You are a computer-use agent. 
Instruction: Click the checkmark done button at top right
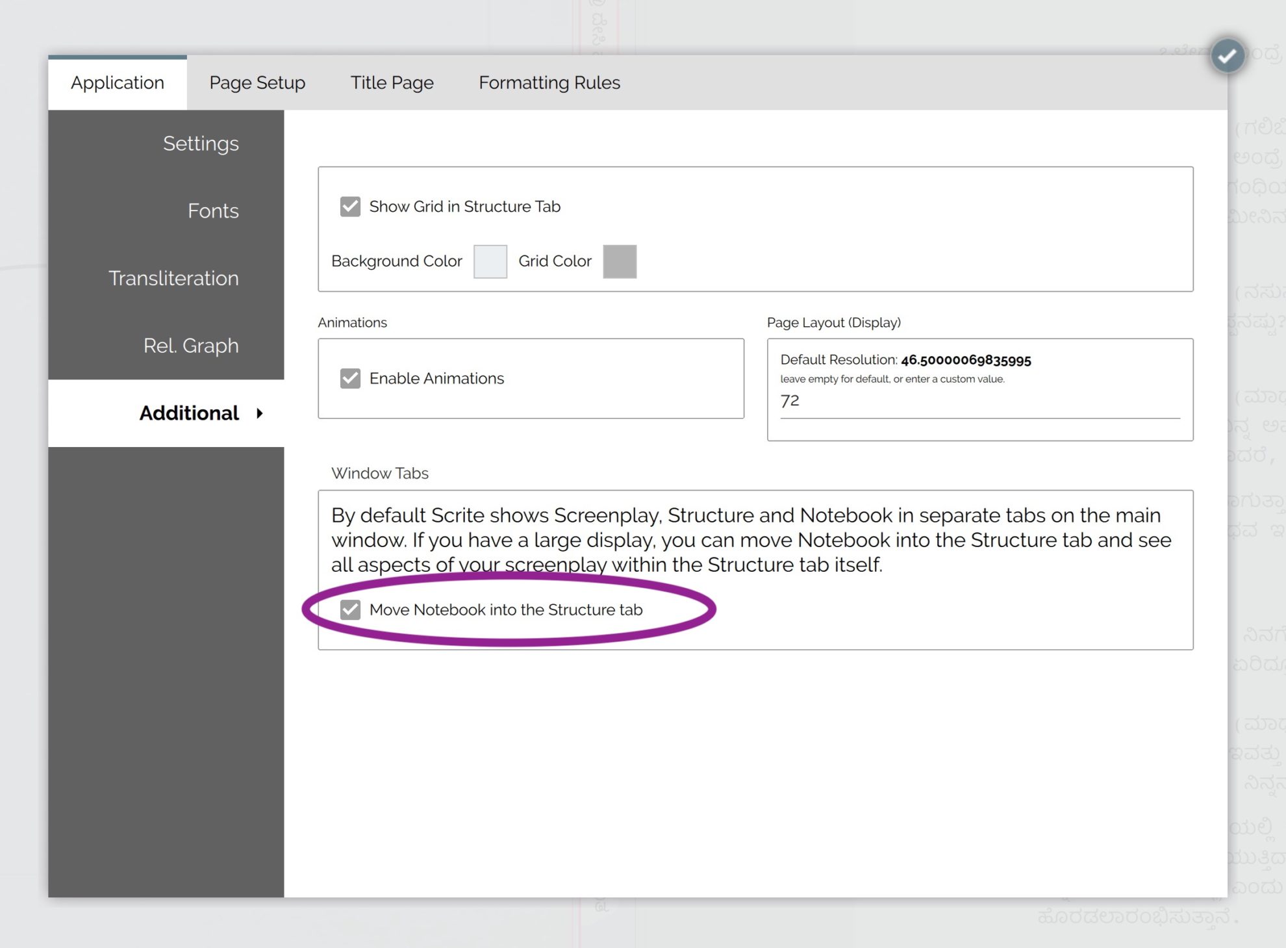1227,56
